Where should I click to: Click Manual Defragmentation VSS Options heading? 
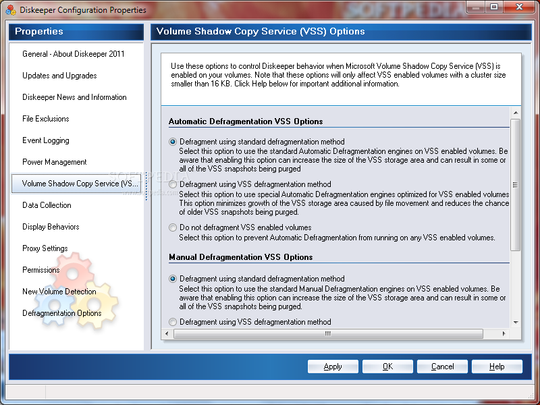click(241, 257)
